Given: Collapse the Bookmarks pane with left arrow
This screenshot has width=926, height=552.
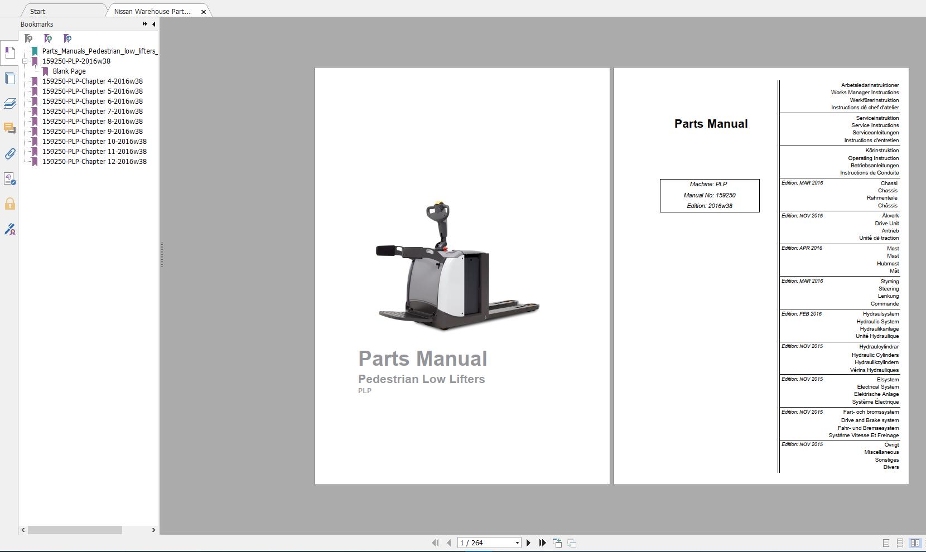Looking at the screenshot, I should pos(154,24).
